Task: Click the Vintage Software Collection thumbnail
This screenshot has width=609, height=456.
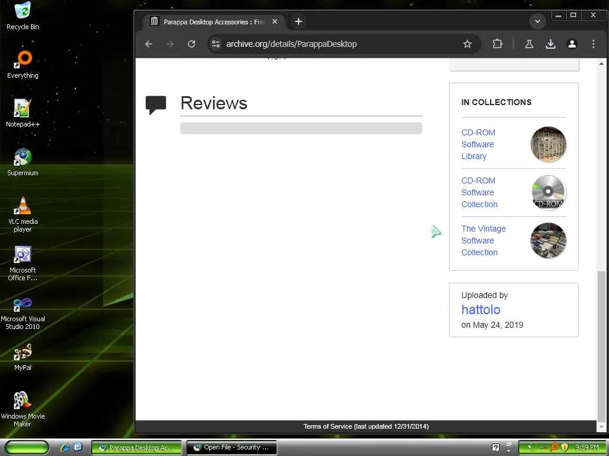Action: pos(548,240)
